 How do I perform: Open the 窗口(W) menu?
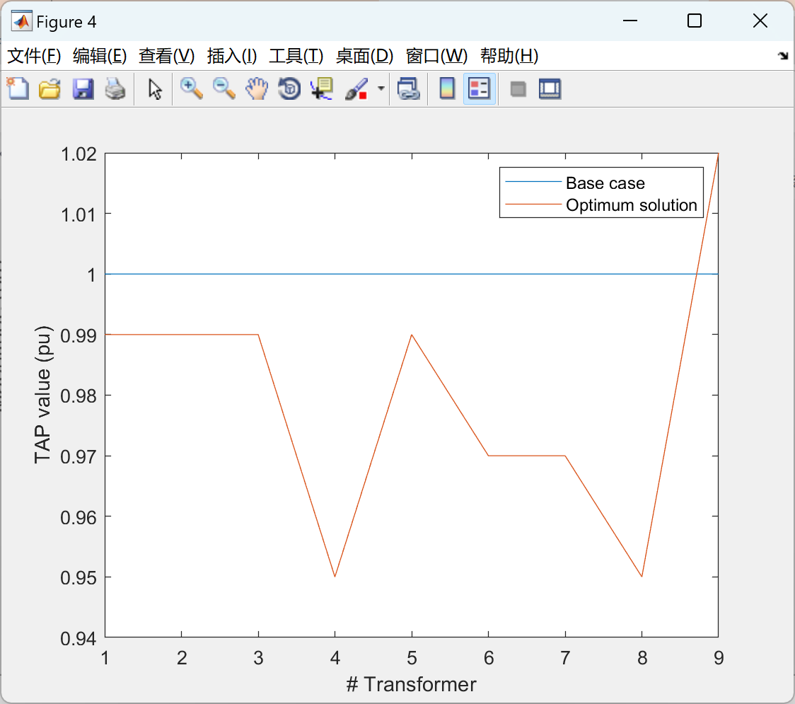[x=436, y=56]
